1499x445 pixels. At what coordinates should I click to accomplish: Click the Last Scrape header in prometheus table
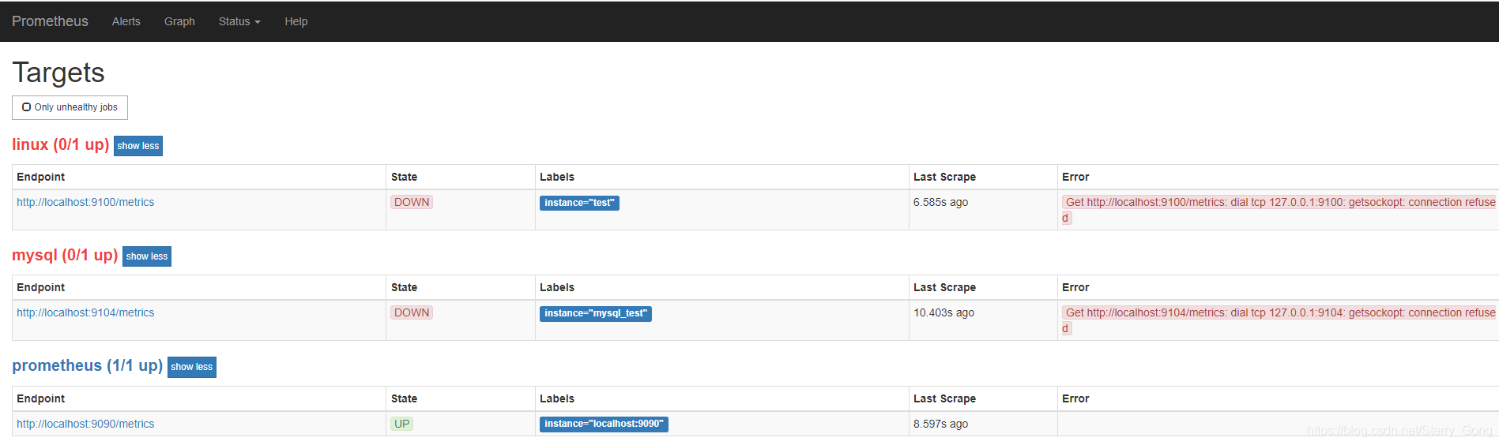point(944,398)
